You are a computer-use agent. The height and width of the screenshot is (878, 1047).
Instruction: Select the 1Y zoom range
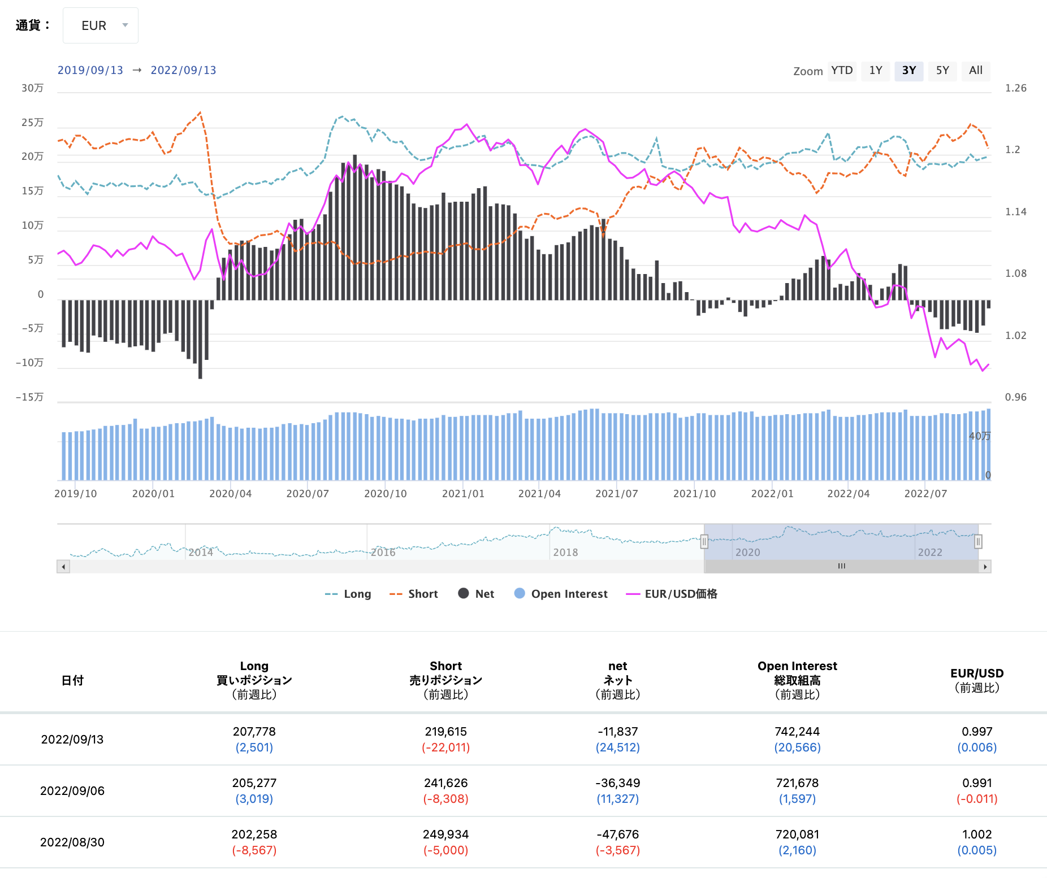(x=876, y=71)
